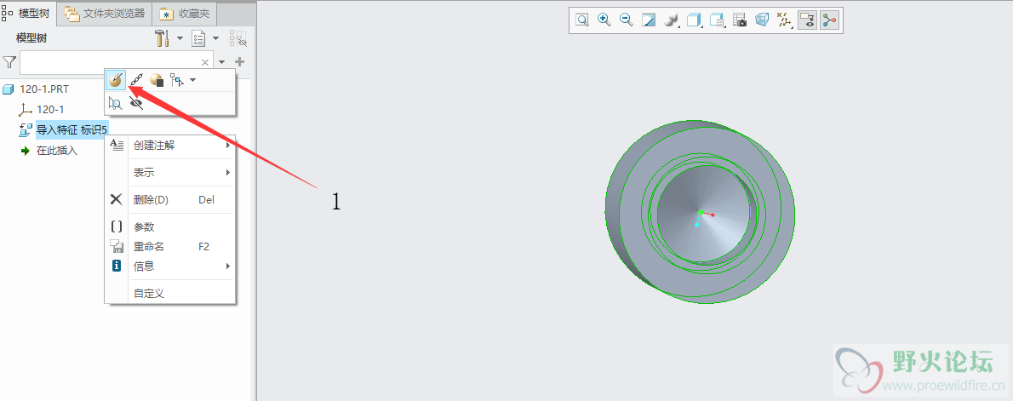The width and height of the screenshot is (1013, 401).
Task: Click the green insert arrow icon
Action: (x=26, y=151)
